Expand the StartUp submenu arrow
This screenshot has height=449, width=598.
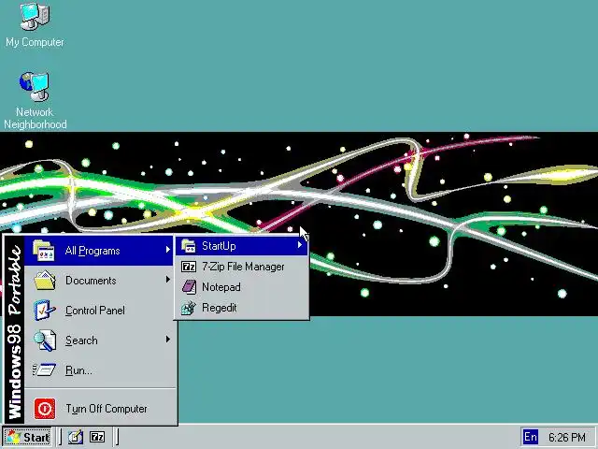coord(300,245)
